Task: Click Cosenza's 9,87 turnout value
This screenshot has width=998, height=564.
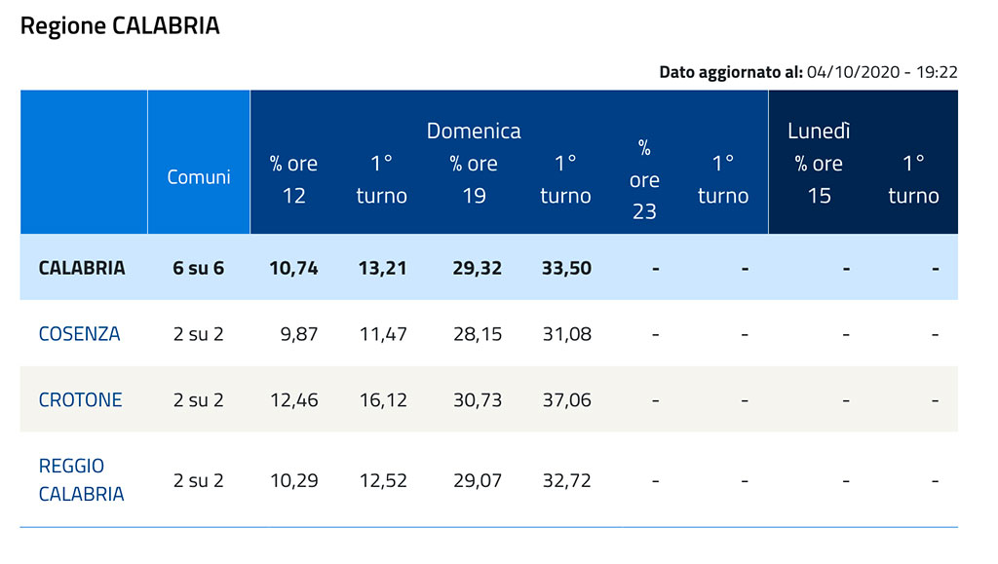Action: (299, 334)
